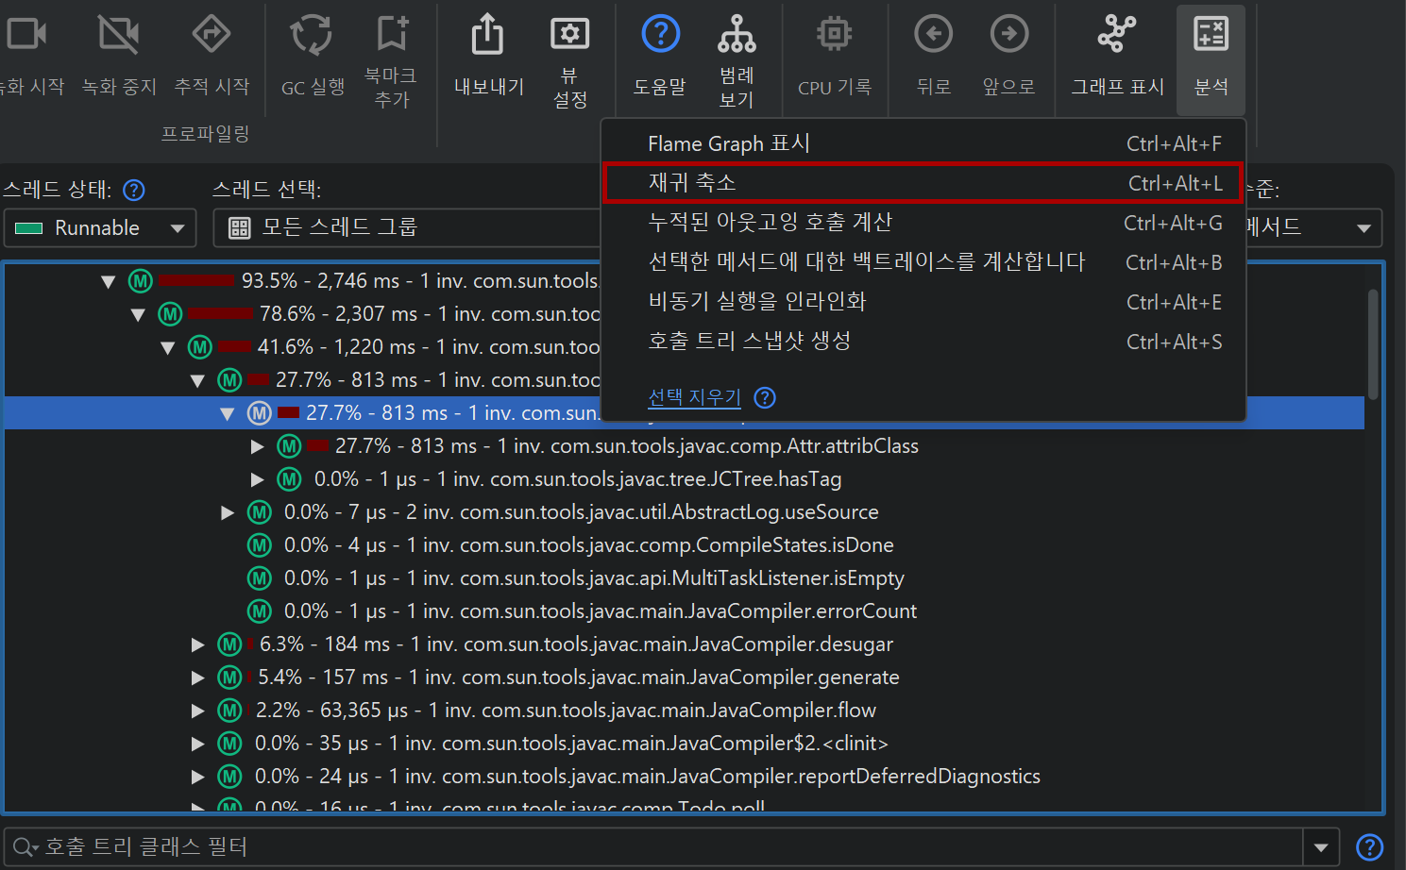The height and width of the screenshot is (870, 1406).
Task: Click the 내보내기 export icon
Action: point(488,36)
